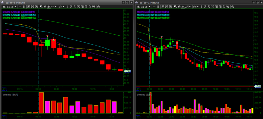Click vertical lines icon in 5 Minute toolbar

pos(24,6)
